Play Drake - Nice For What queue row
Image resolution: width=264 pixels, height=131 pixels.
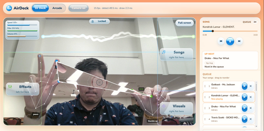[x=244, y=108]
